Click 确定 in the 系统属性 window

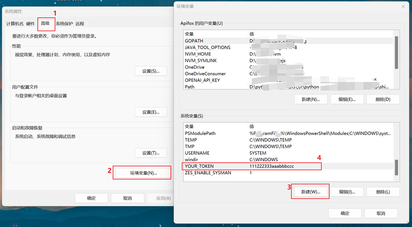pyautogui.click(x=91, y=198)
